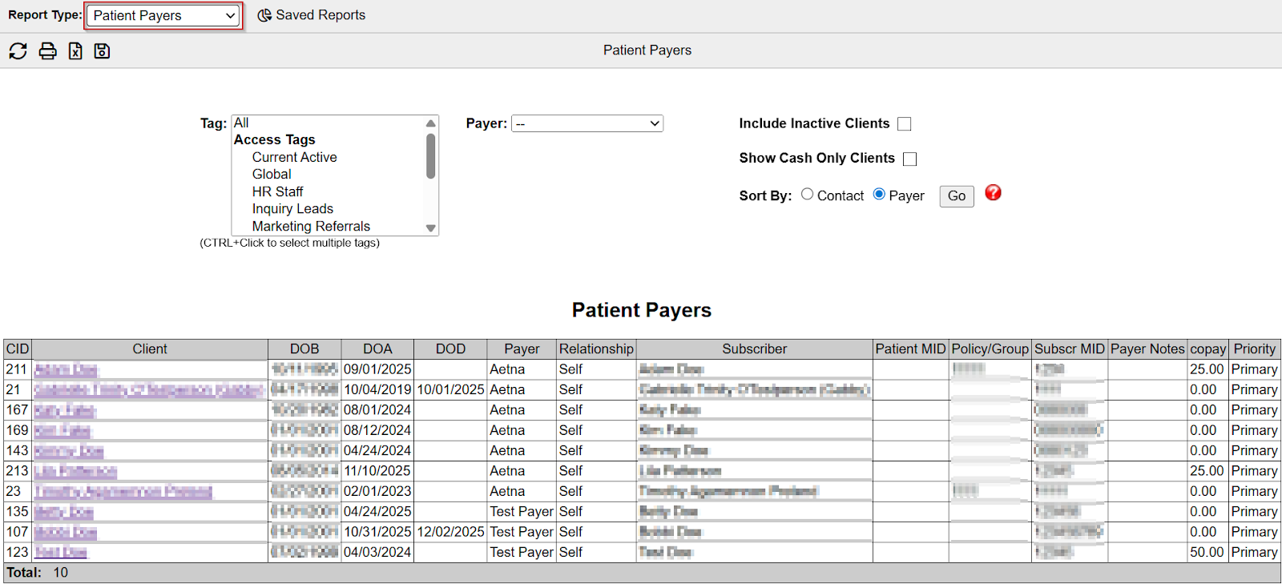
Task: Click the Tag list scrollbar thumb
Action: tap(431, 155)
